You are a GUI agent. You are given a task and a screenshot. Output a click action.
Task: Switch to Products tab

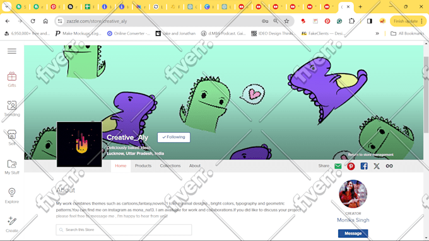[143, 165]
